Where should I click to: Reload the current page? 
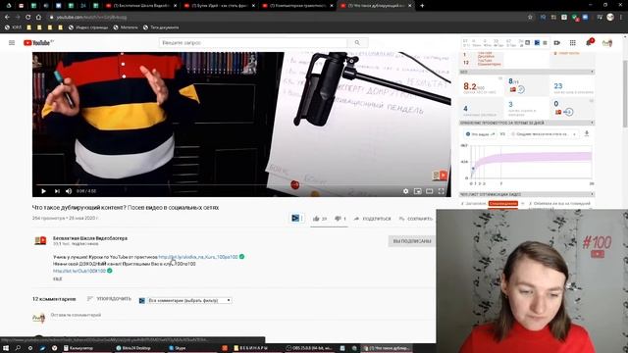click(x=27, y=18)
